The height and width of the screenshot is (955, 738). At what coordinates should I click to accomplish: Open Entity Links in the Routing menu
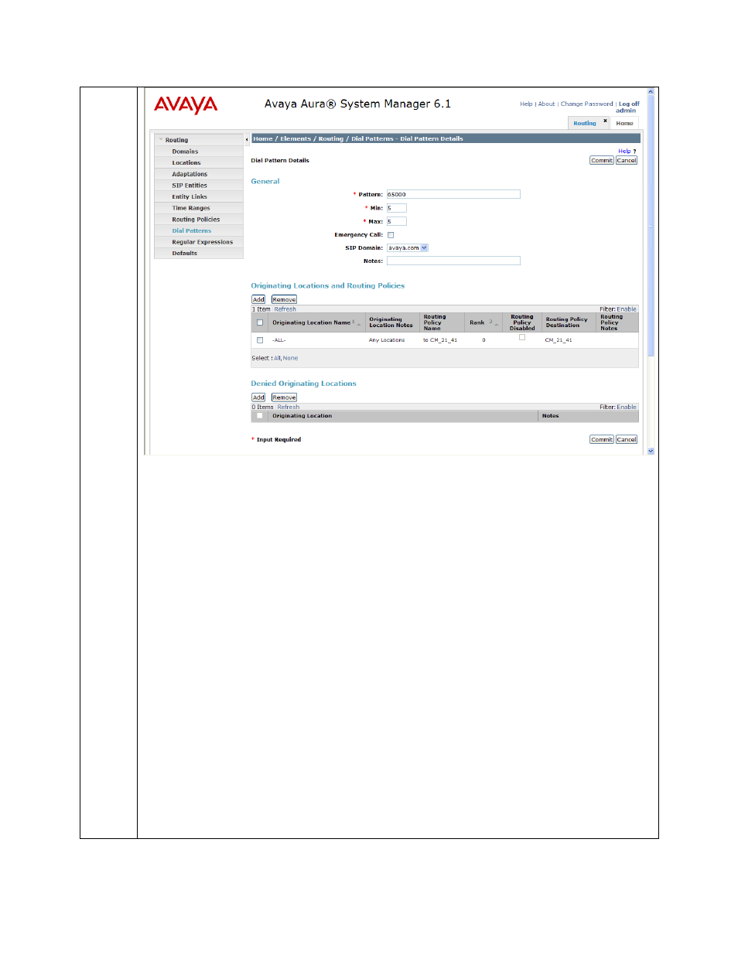point(190,197)
